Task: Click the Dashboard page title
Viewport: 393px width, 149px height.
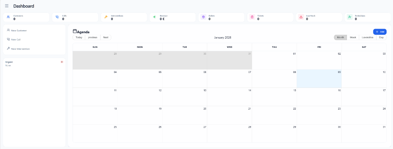Action: pos(24,6)
